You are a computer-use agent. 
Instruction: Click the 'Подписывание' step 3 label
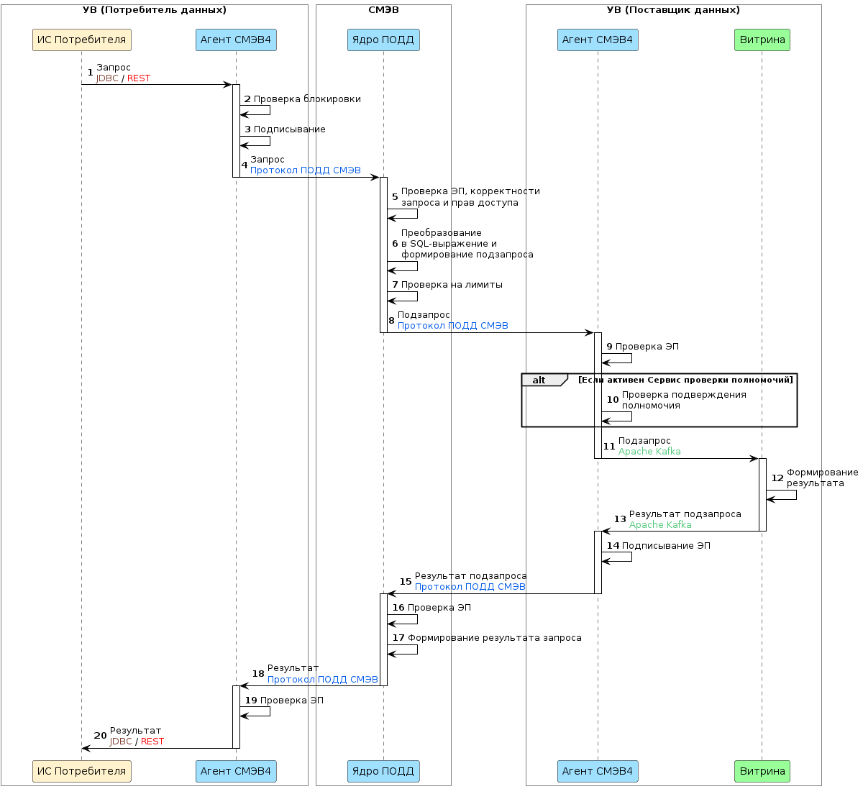(x=289, y=129)
